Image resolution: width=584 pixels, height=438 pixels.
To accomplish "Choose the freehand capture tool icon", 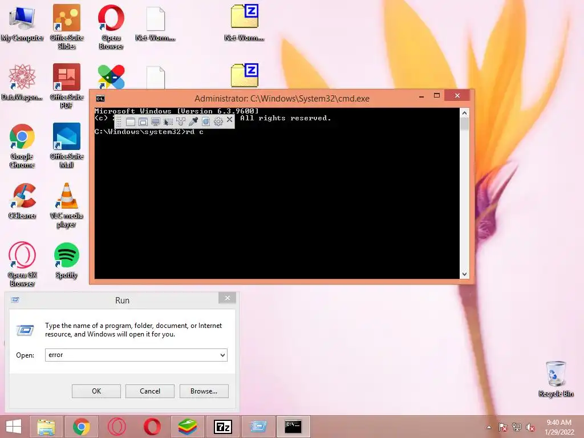I will (181, 122).
